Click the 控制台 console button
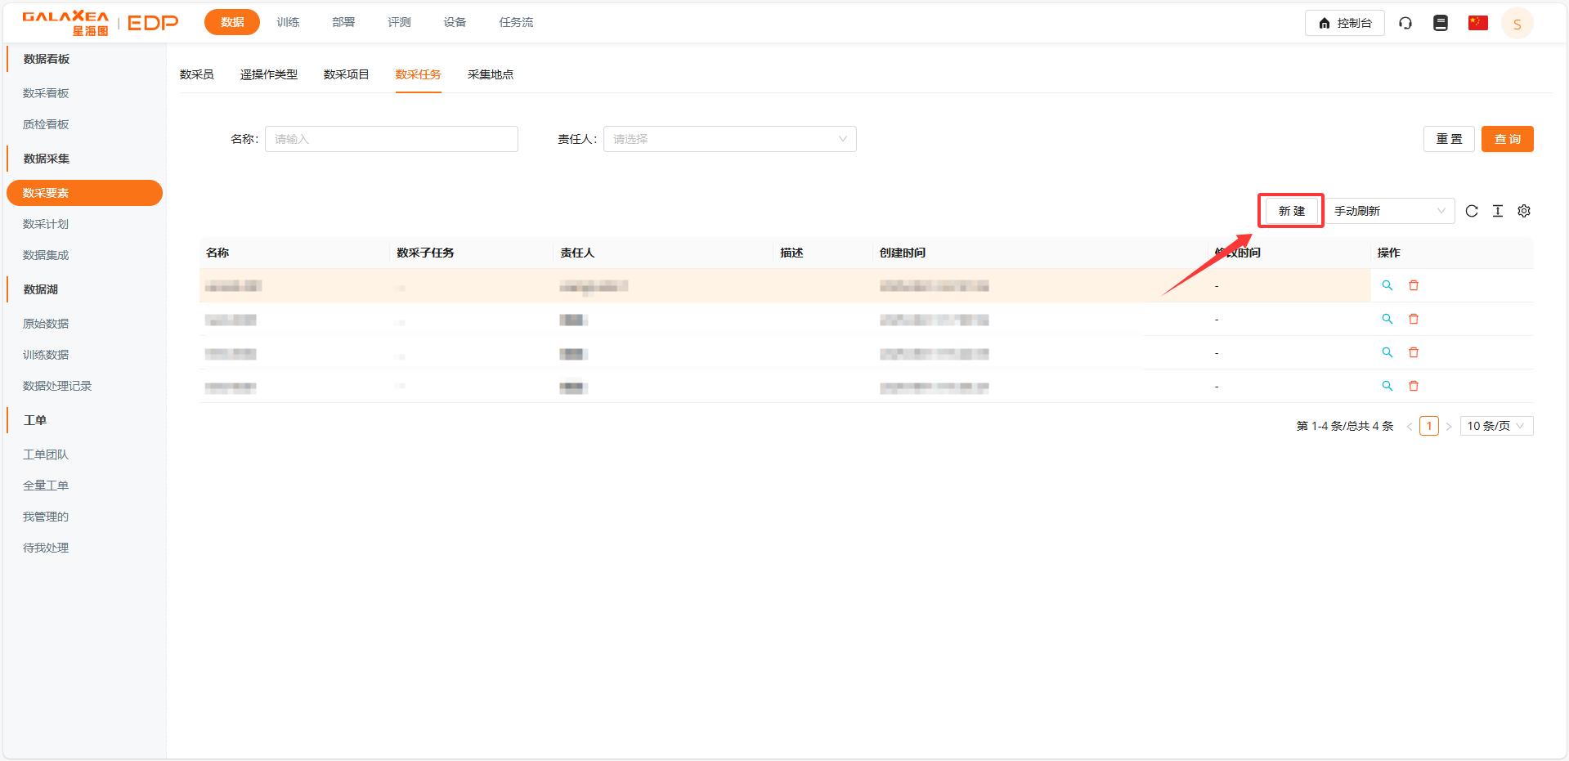The height and width of the screenshot is (761, 1569). 1344,23
